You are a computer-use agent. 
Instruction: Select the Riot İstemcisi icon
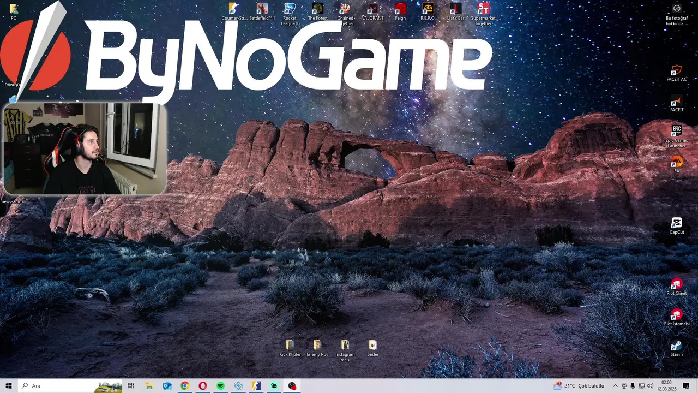(677, 318)
